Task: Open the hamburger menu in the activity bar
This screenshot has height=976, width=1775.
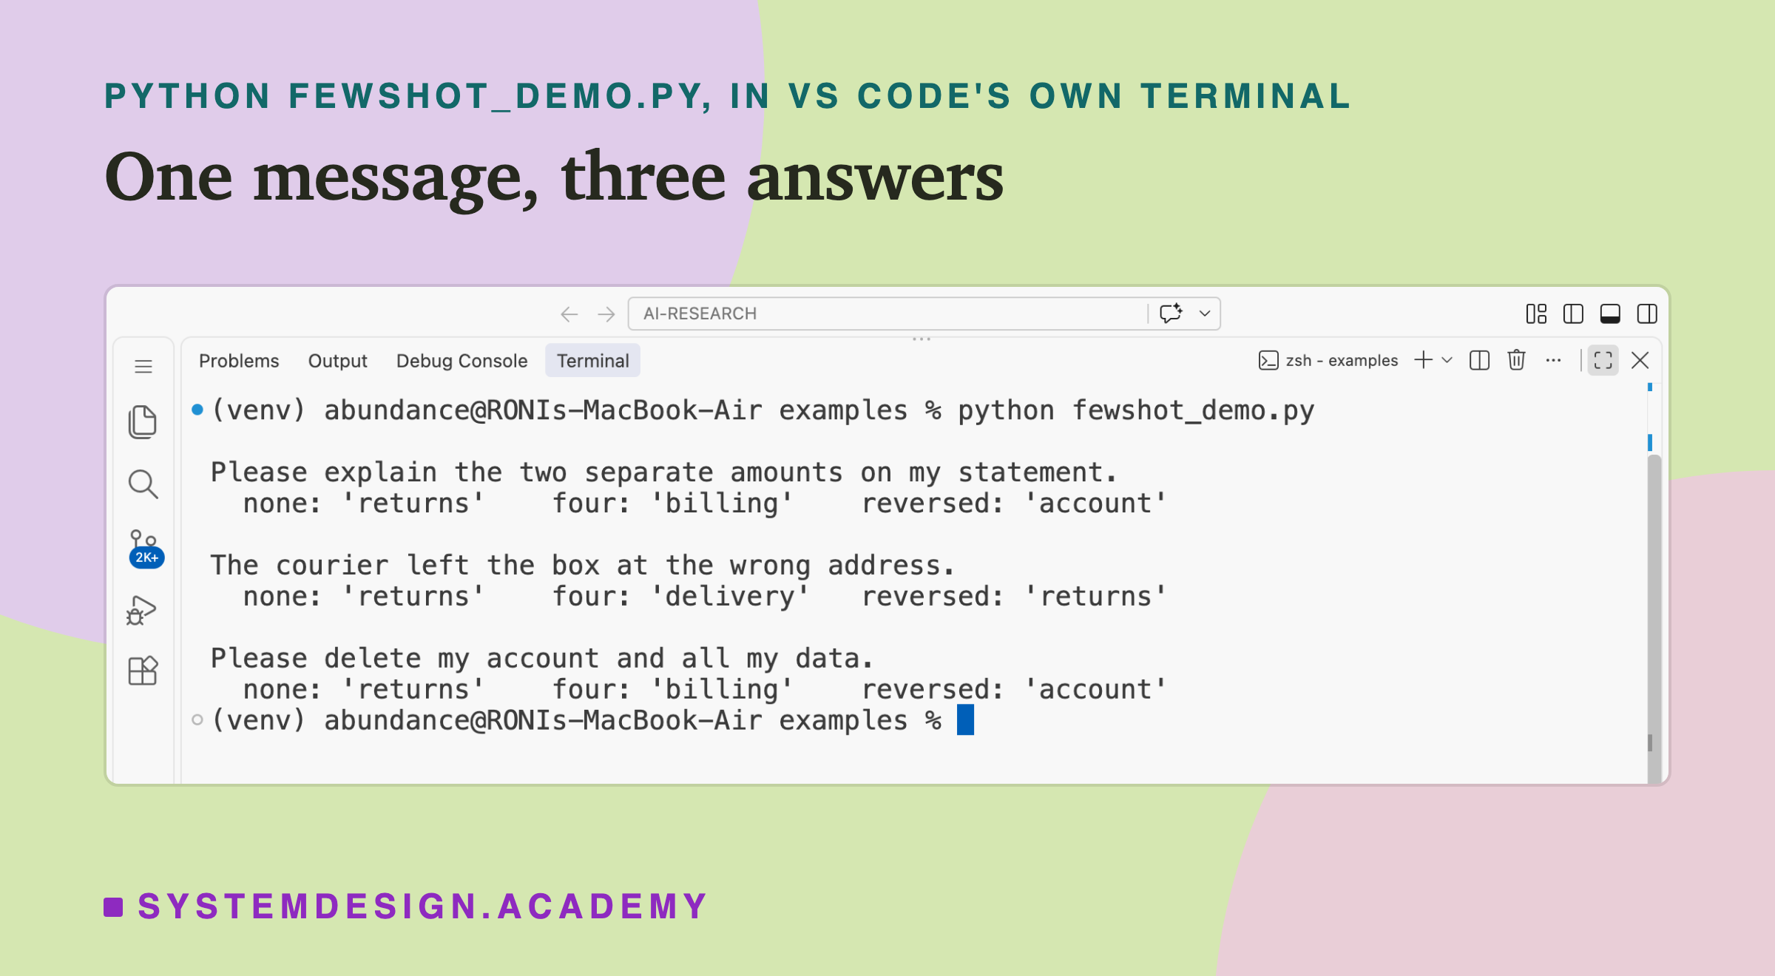Action: point(143,366)
